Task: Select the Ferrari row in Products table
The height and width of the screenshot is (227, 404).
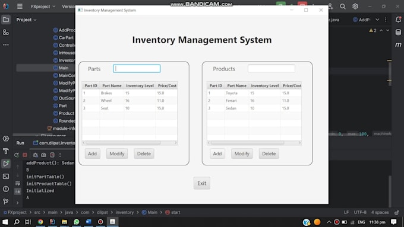Action: tap(254, 101)
